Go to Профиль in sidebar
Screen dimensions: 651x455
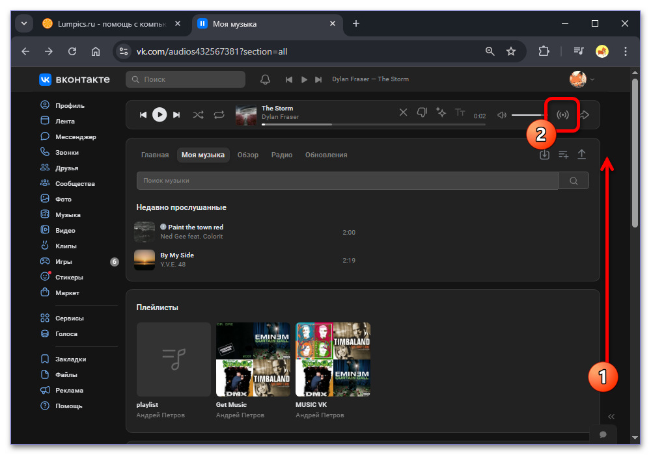click(x=62, y=105)
